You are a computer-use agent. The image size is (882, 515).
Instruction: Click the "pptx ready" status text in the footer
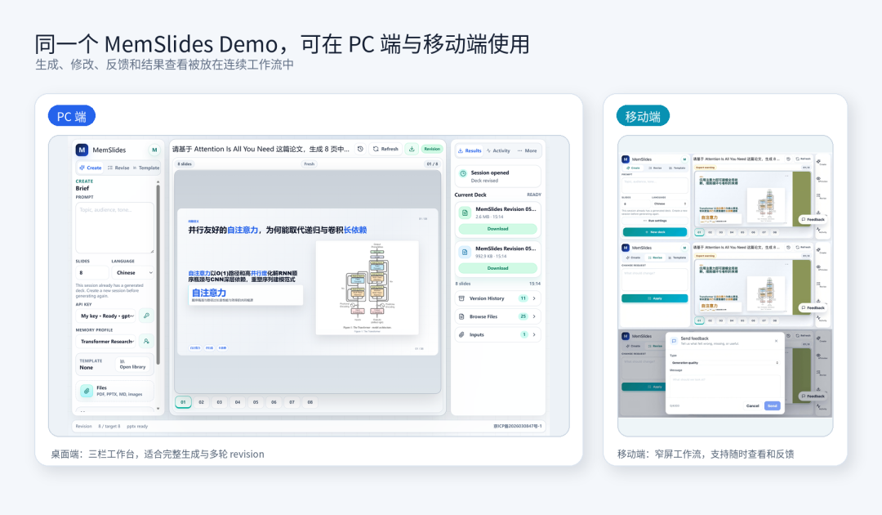[x=137, y=426]
